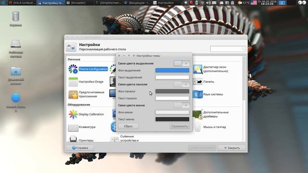Image resolution: width=308 pixels, height=173 pixels.
Task: Click the mail envelope tray icon
Action: [214, 3]
